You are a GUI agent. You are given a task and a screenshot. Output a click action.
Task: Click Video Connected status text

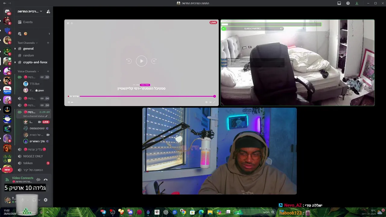[23, 178]
